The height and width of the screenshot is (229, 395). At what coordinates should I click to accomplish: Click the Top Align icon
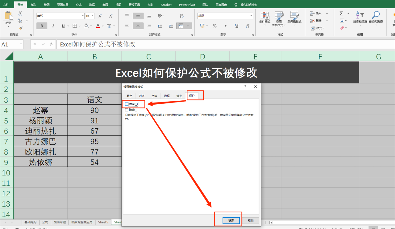click(x=127, y=16)
